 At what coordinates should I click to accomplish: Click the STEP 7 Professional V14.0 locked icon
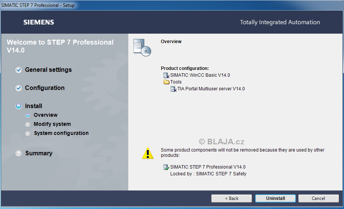[166, 167]
